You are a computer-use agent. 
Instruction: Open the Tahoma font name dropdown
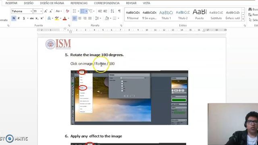(x=31, y=11)
